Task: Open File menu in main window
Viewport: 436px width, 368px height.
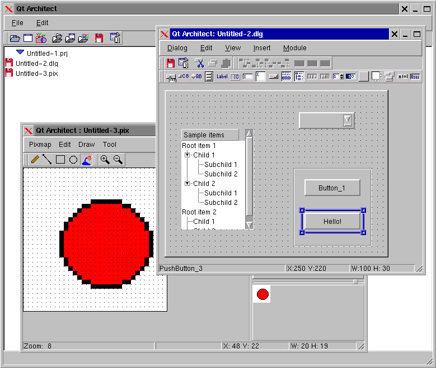Action: 17,23
